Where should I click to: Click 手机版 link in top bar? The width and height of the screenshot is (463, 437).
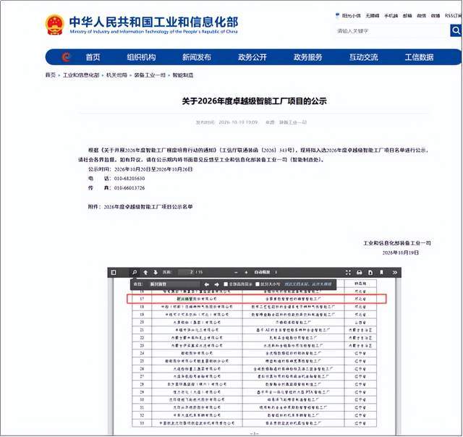click(391, 16)
